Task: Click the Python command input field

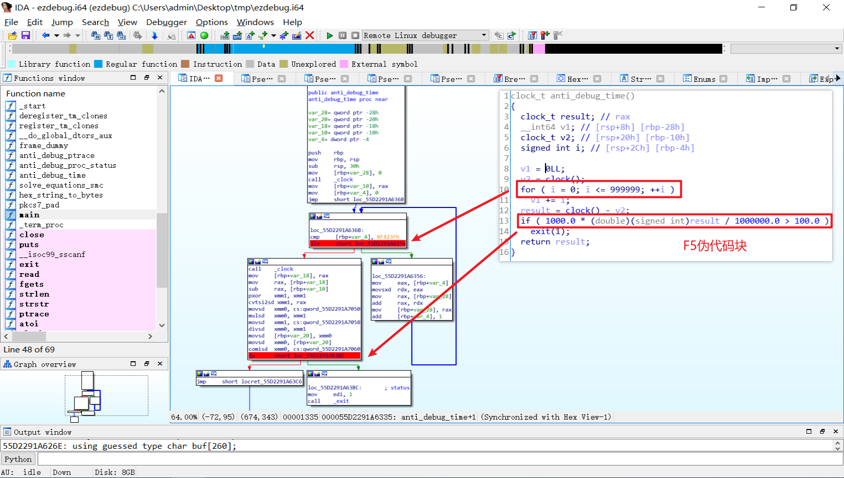Action: point(440,459)
